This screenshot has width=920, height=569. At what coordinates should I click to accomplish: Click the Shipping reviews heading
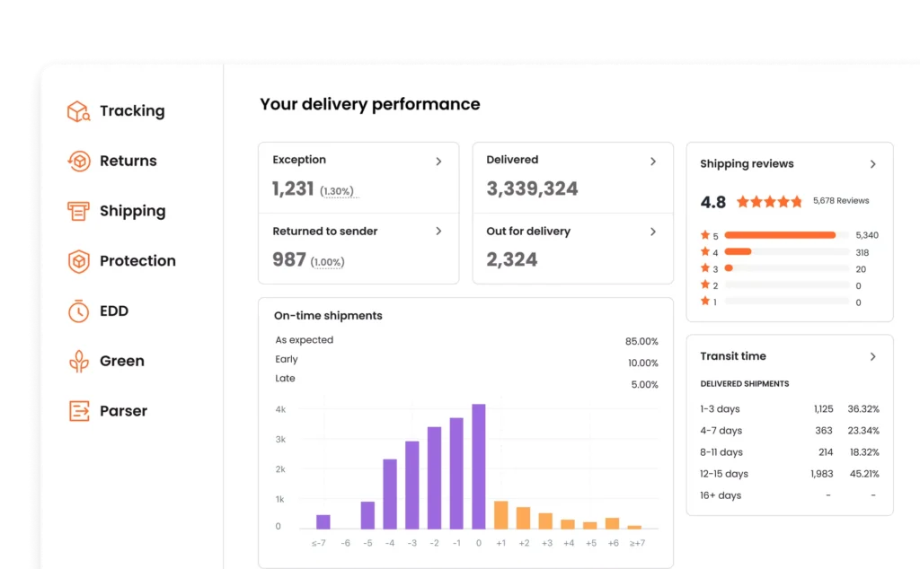coord(747,163)
